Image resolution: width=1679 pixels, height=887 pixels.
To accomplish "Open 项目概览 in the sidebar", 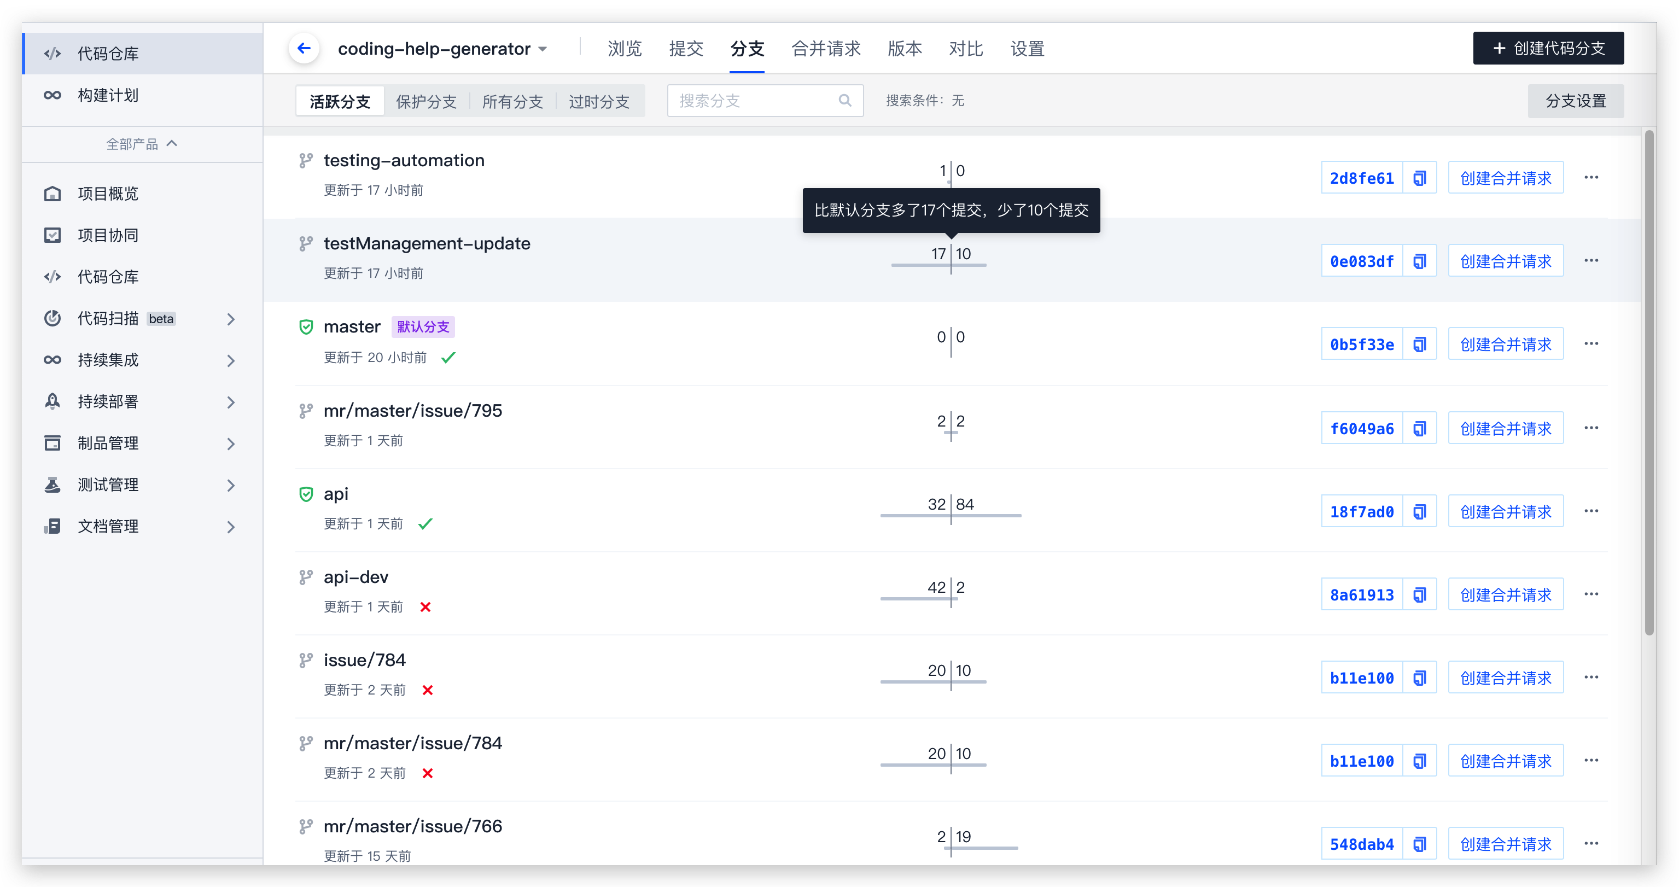I will click(108, 194).
